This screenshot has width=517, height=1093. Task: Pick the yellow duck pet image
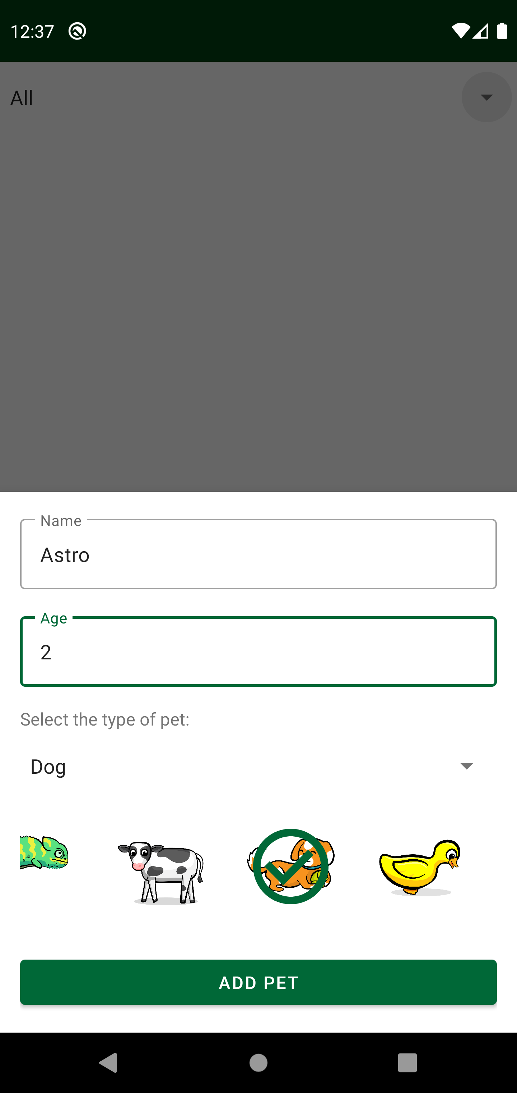[420, 867]
